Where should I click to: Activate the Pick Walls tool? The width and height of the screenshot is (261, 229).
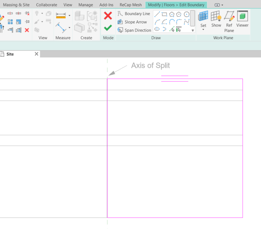(179, 29)
